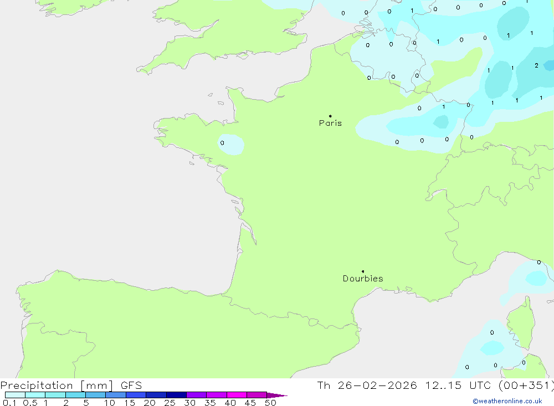The image size is (554, 406).
Task: Select the Dourbies town label
Action: [x=363, y=279]
